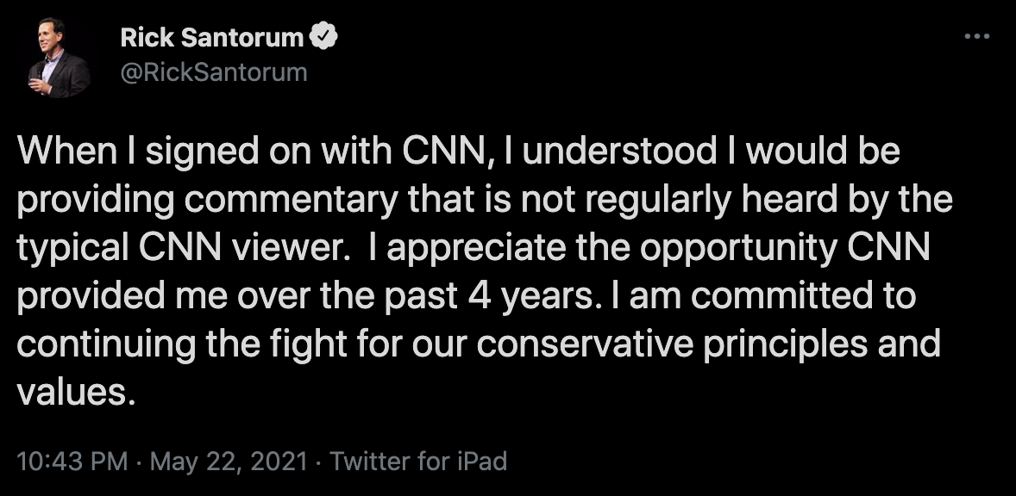
Task: Click the final word "values." of the tweet
Action: coord(76,394)
